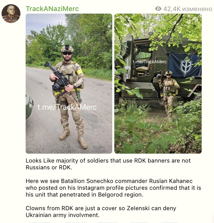Click the large t.me/TrackAMerc watermark on the road photo
214x223 pixels.
click(67, 107)
